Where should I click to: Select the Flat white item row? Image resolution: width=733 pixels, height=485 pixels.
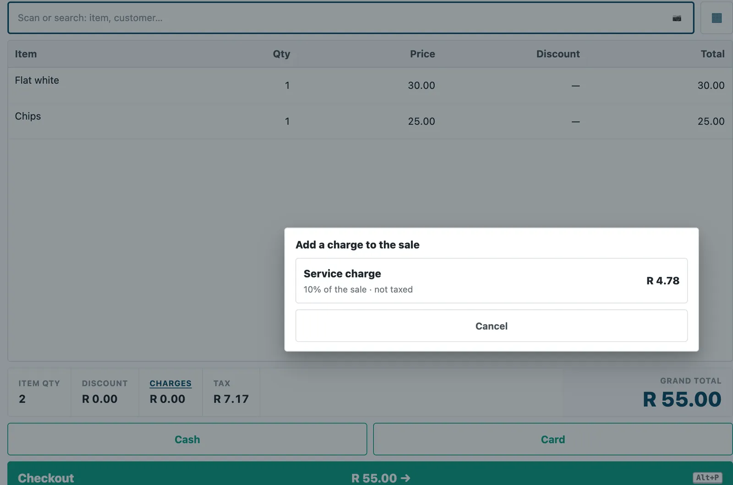[370, 85]
